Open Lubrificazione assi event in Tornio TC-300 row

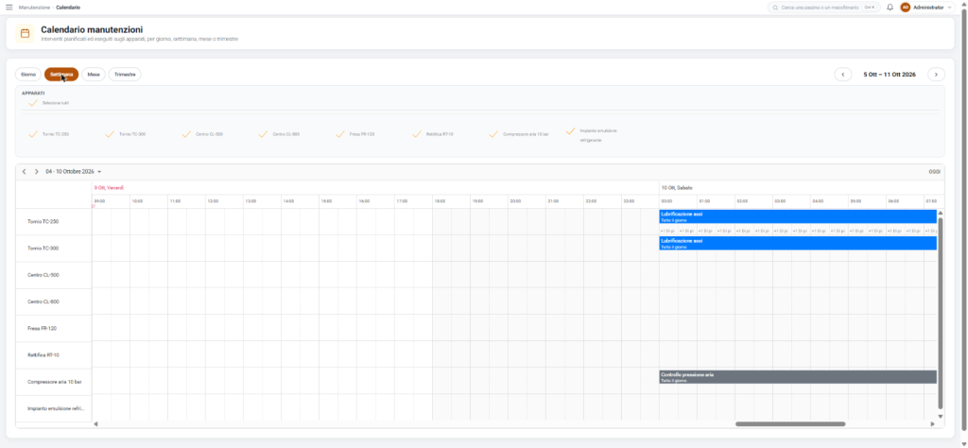pos(798,243)
